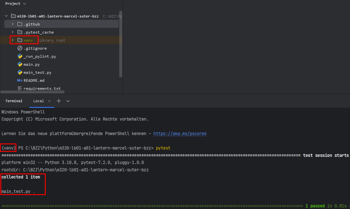Viewport: 350px width, 209px height.
Task: Expand the venv library root folder
Action: pyautogui.click(x=13, y=40)
